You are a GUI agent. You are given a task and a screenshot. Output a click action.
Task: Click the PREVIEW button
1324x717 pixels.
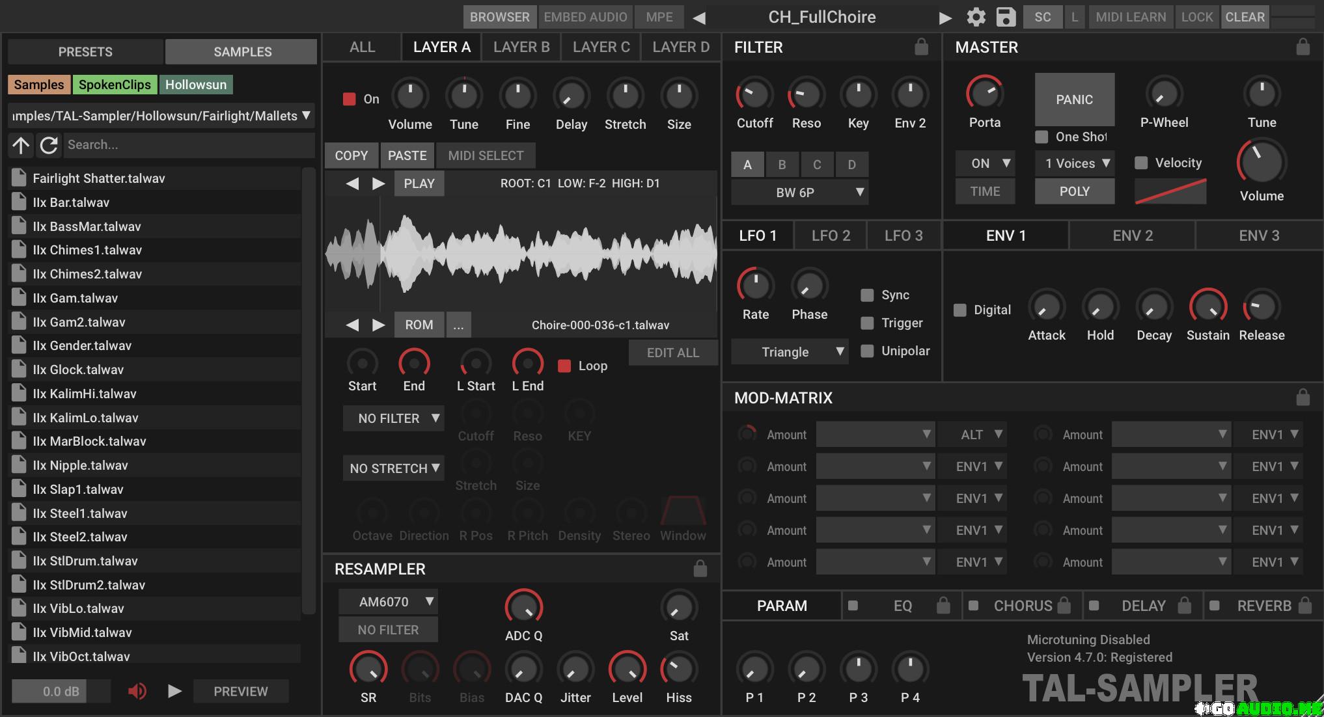pos(241,691)
